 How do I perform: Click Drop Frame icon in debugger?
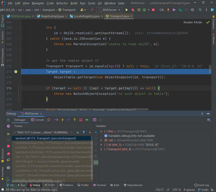tap(81, 120)
